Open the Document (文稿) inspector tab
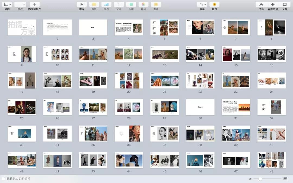 coord(285,4)
